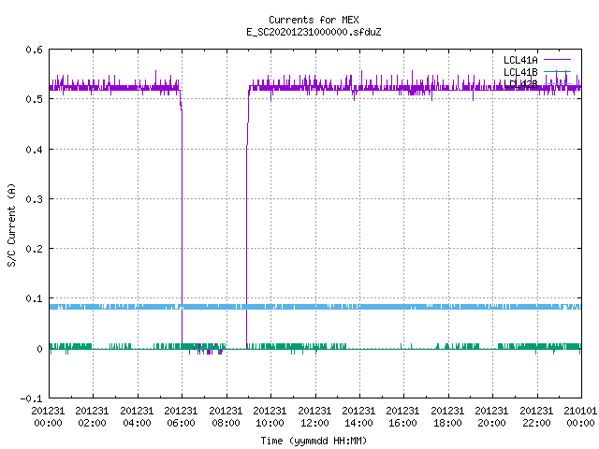The image size is (599, 449).
Task: Click the x-axis tick '210101 00:00'
Action: tap(580, 417)
